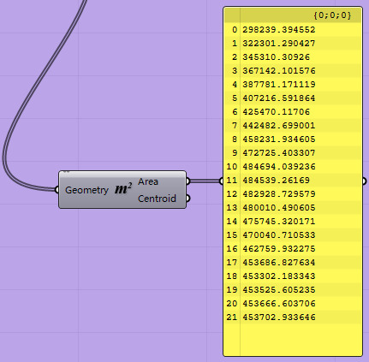Select row 21 value 453702.933646
This screenshot has height=362, width=369.
pos(279,317)
